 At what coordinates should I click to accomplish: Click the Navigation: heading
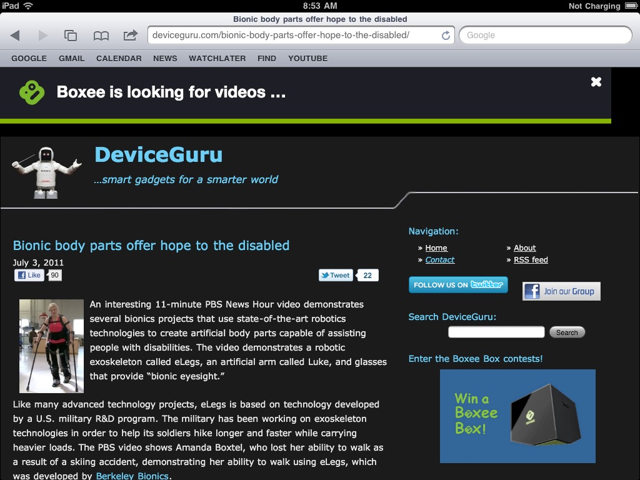[434, 231]
